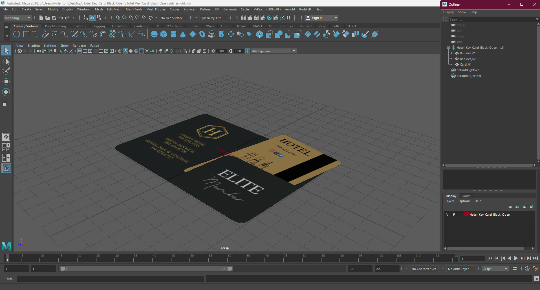Click the Save Scene icon
Screen dimensions: 540x290
pos(54,18)
